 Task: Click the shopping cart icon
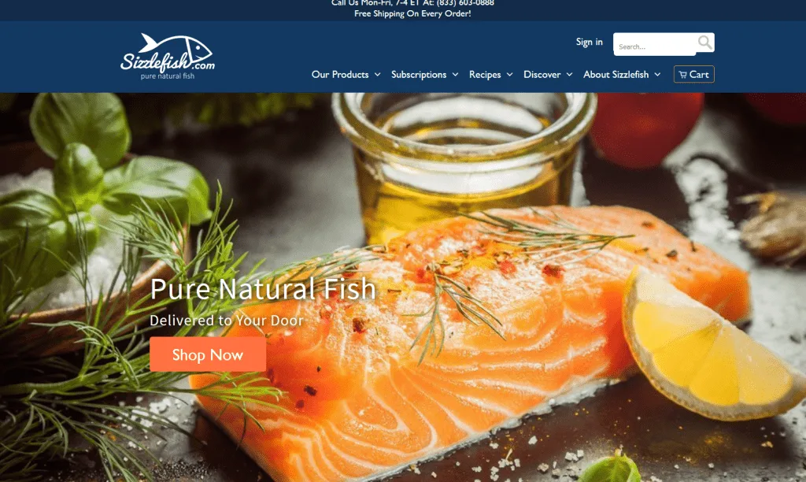click(682, 75)
